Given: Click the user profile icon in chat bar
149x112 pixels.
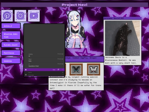Looking at the screenshot, I should [x=26, y=70].
